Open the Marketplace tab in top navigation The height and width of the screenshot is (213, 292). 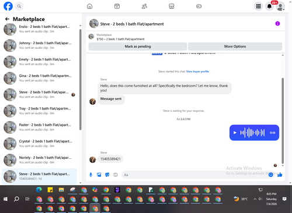[x=172, y=6]
